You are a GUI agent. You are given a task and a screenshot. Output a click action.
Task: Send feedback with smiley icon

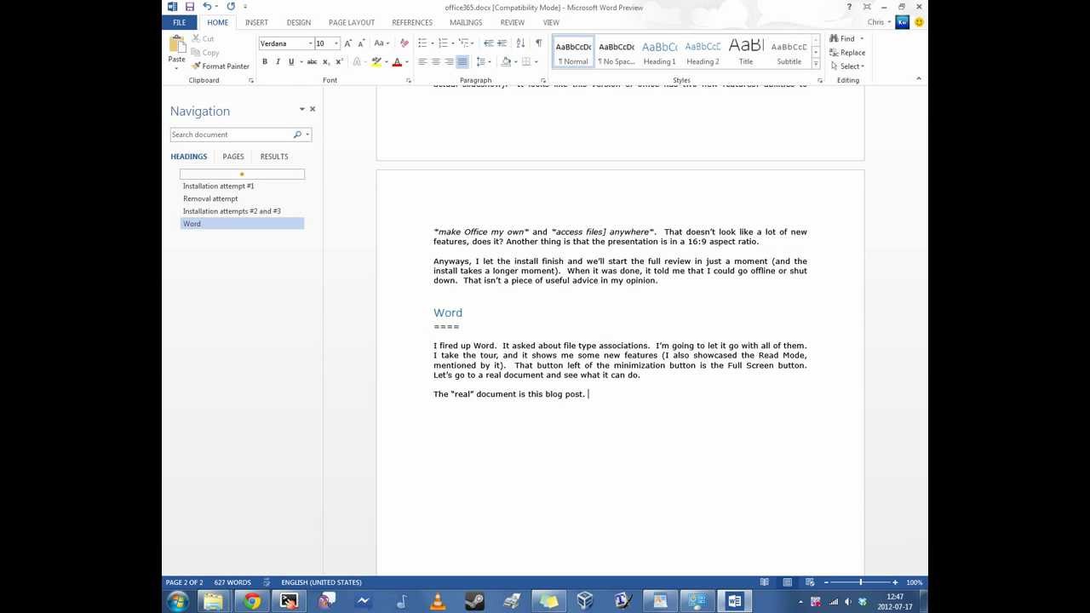[918, 22]
